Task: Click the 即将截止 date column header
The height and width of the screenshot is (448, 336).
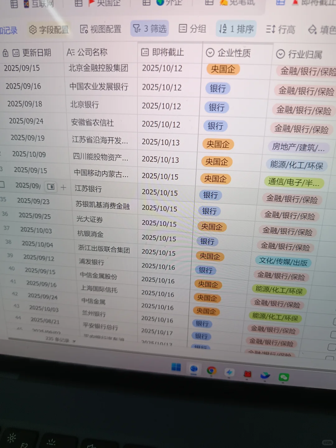Action: coord(170,52)
